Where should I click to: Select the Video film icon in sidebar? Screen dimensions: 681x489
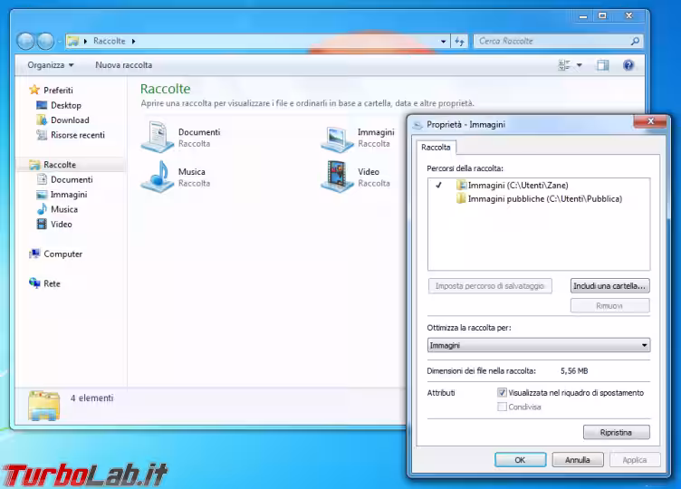point(42,224)
